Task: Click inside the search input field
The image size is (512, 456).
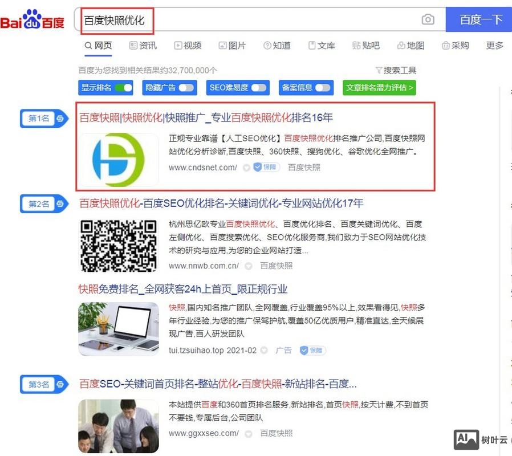Action: (228, 19)
